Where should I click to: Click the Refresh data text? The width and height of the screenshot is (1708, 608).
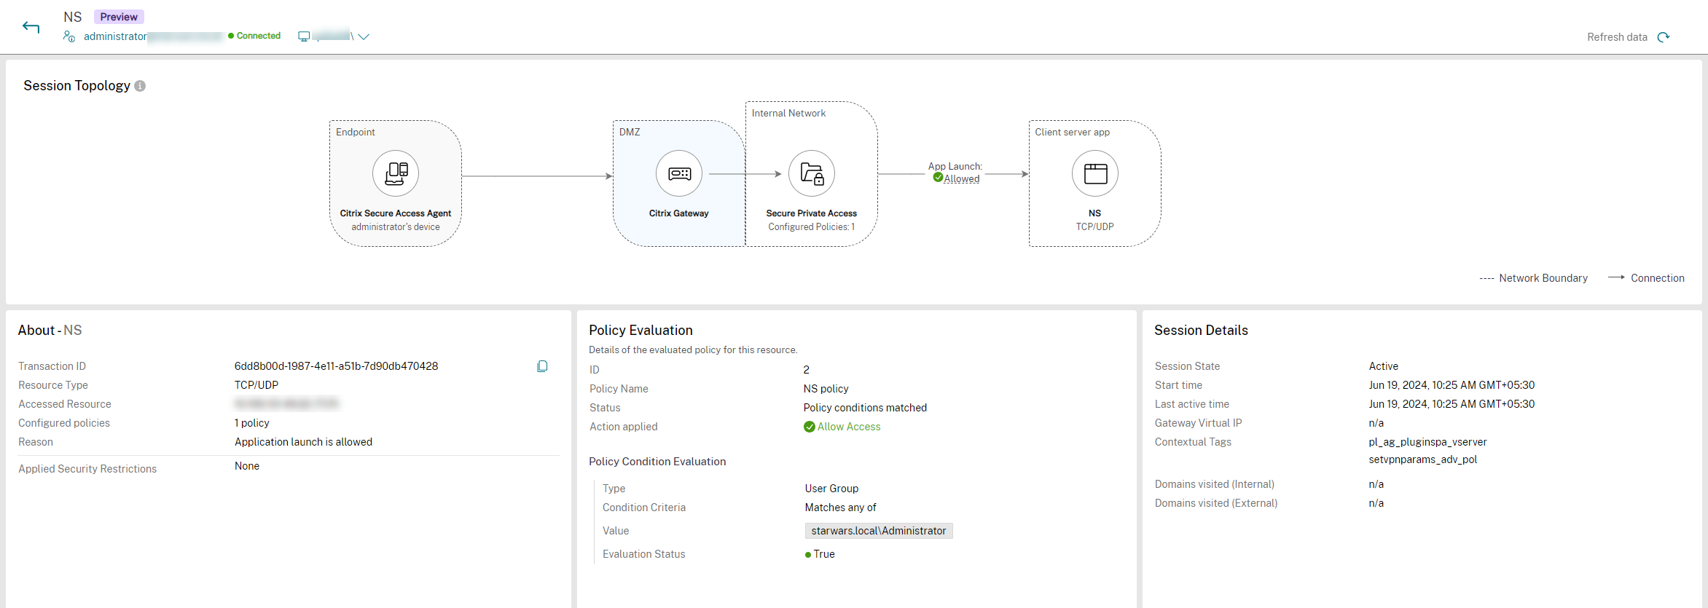tap(1617, 37)
